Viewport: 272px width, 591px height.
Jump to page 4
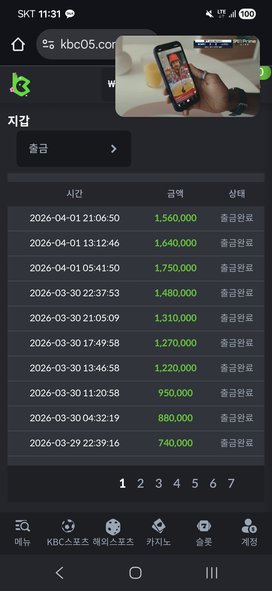pyautogui.click(x=177, y=483)
